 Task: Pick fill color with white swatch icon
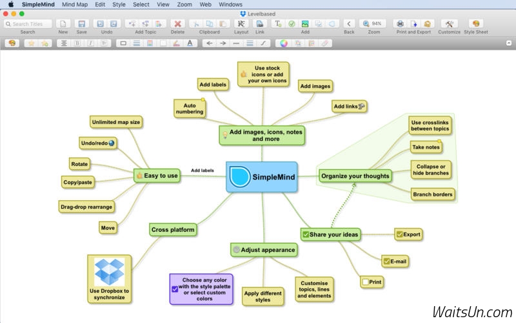point(163,43)
